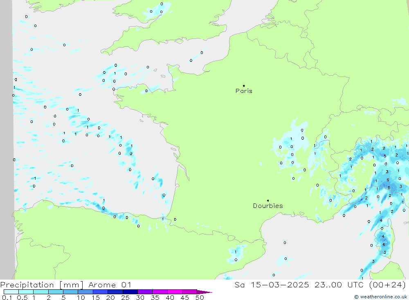Click the above-50 legend arrow tip
Image resolution: width=409 pixels, height=300 pixels.
(204, 292)
